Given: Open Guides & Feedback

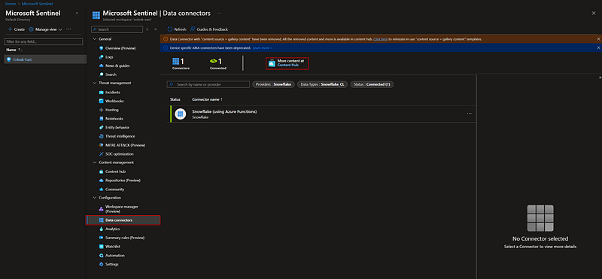Looking at the screenshot, I should point(209,29).
